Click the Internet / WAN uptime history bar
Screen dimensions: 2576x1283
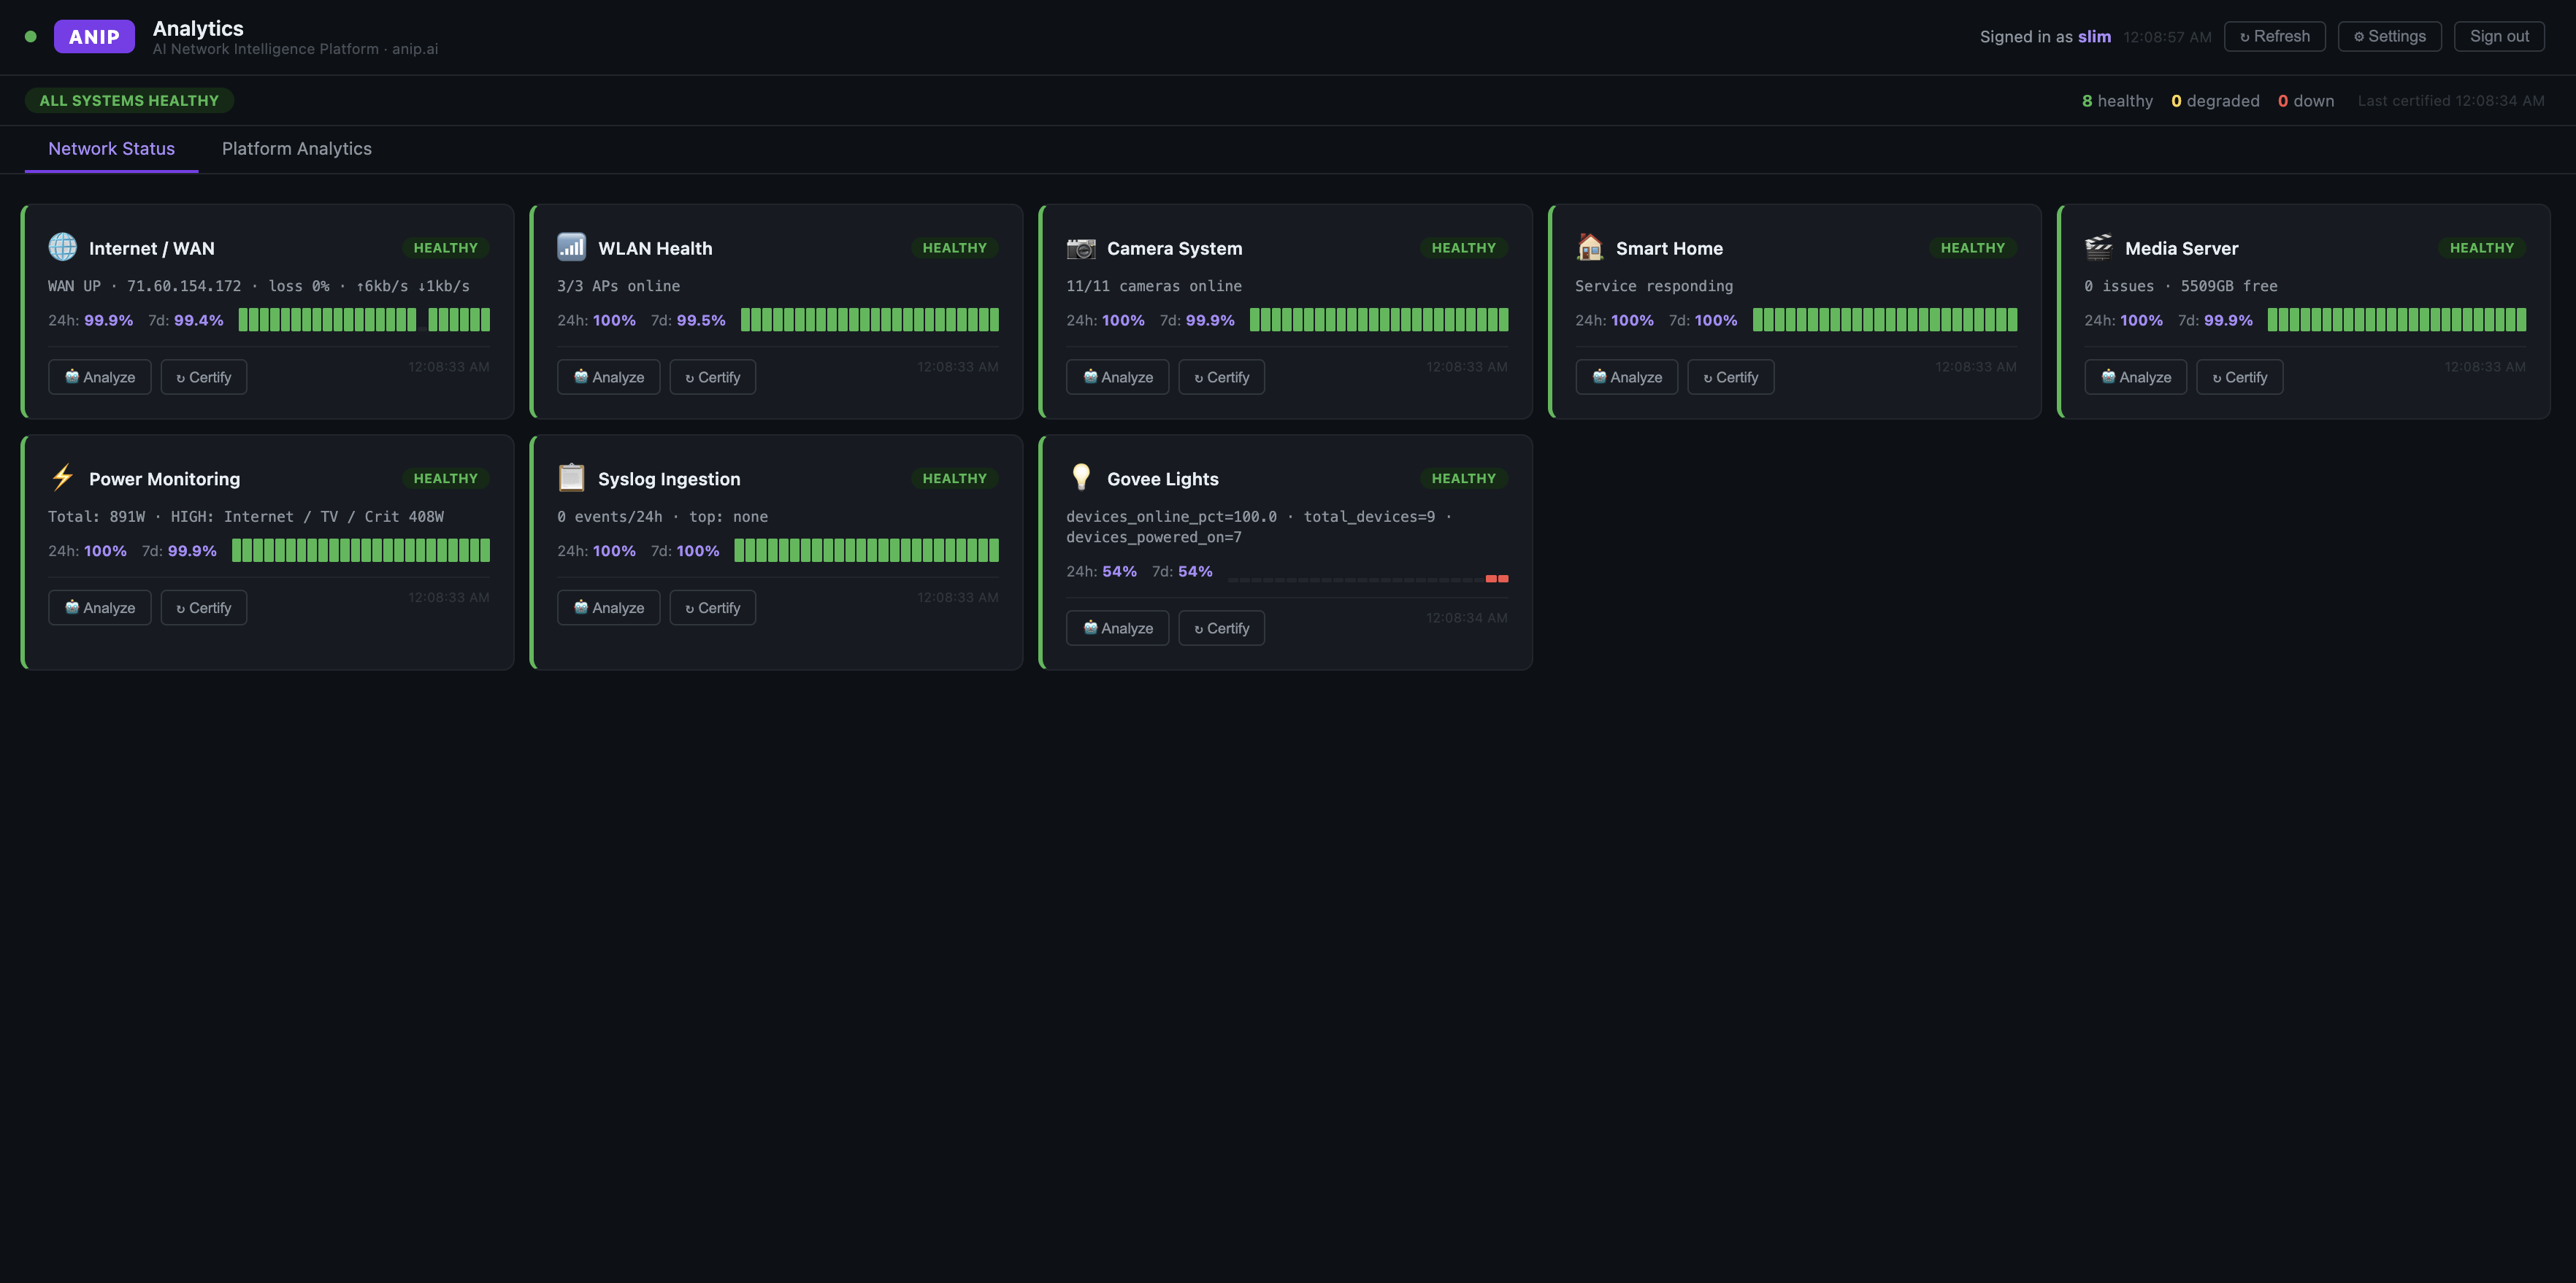click(364, 320)
